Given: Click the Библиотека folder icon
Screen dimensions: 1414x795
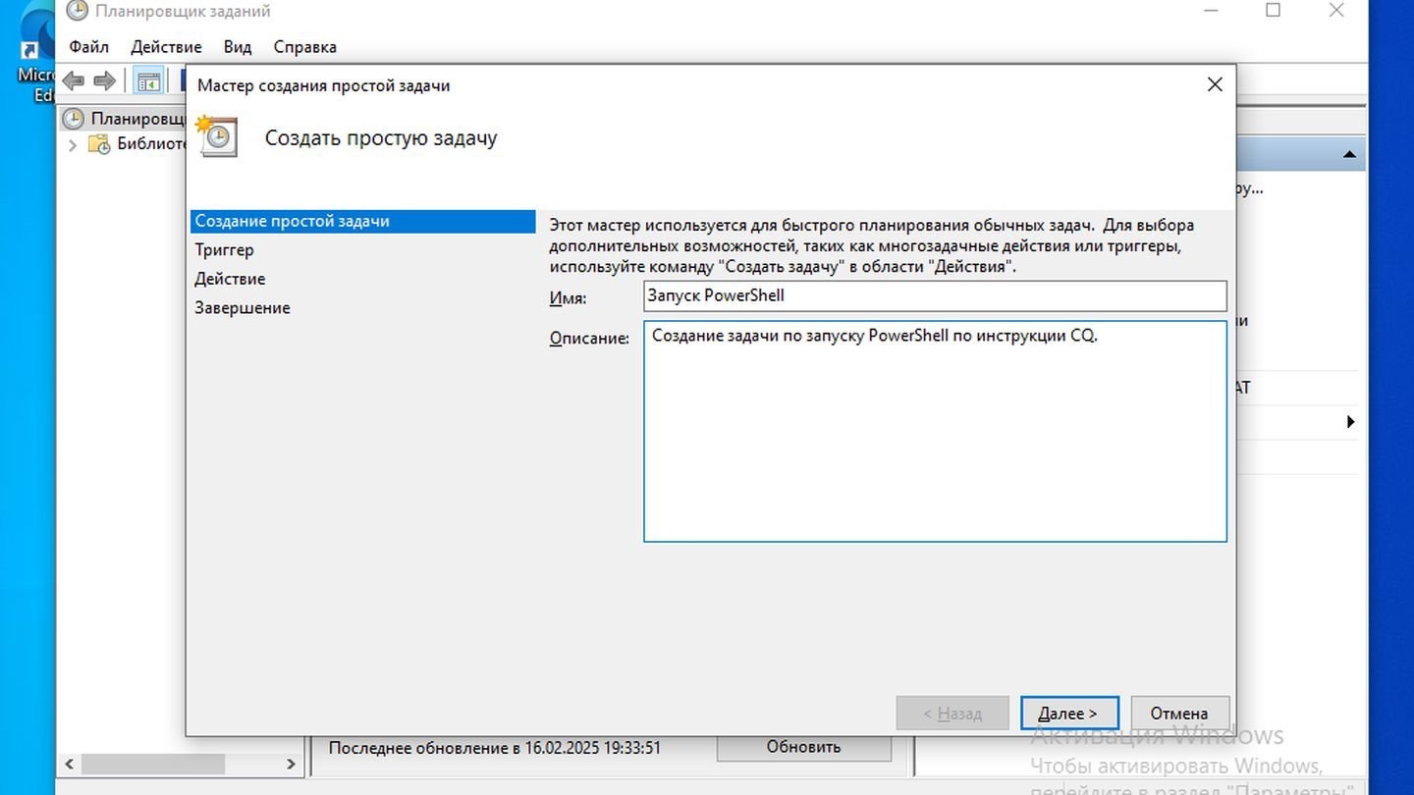Looking at the screenshot, I should (x=99, y=144).
